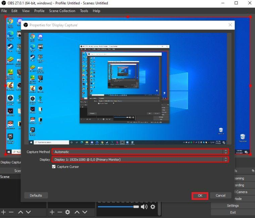Move scene down arrow in Scenes toolbar
The image size is (255, 218).
point(28,212)
